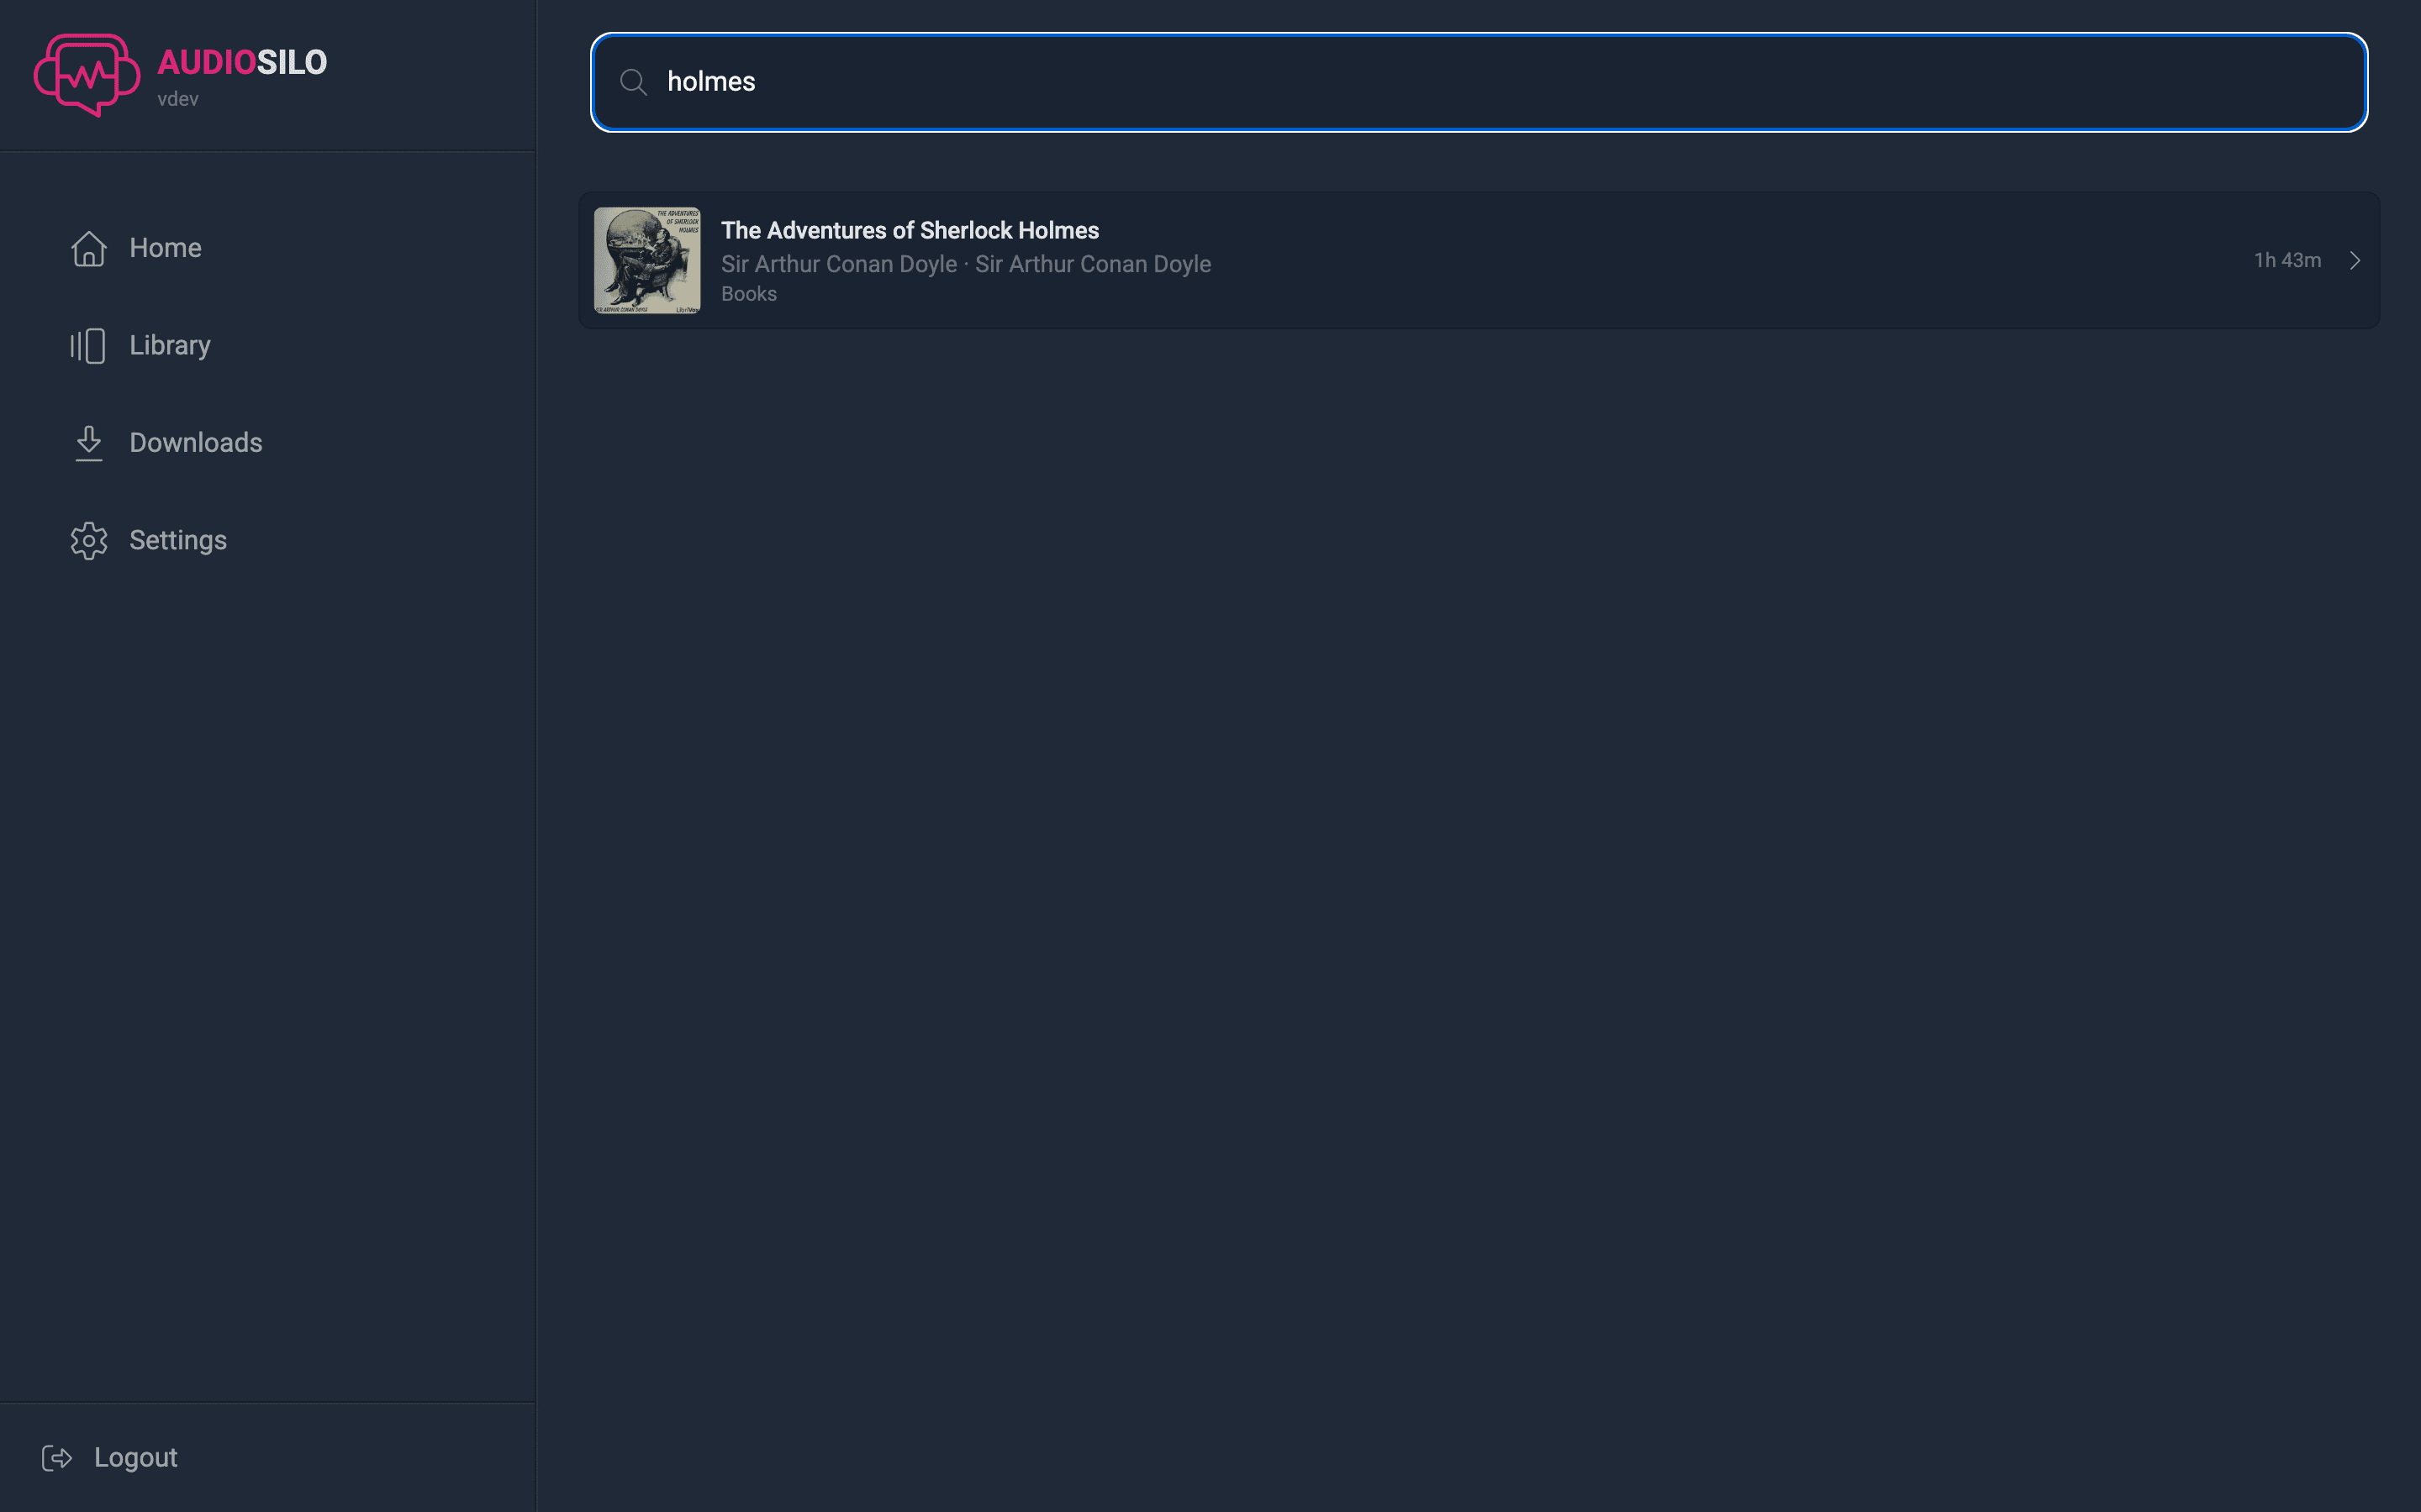Click the 1h 43m duration text

coord(2287,261)
